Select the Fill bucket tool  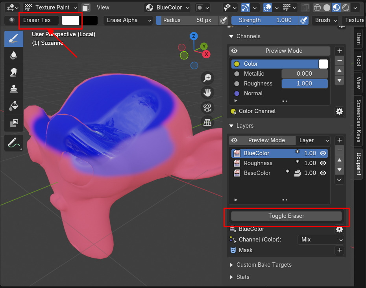click(14, 106)
